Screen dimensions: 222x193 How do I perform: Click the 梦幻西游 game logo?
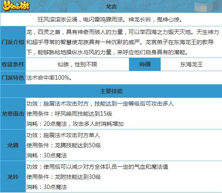click(16, 6)
